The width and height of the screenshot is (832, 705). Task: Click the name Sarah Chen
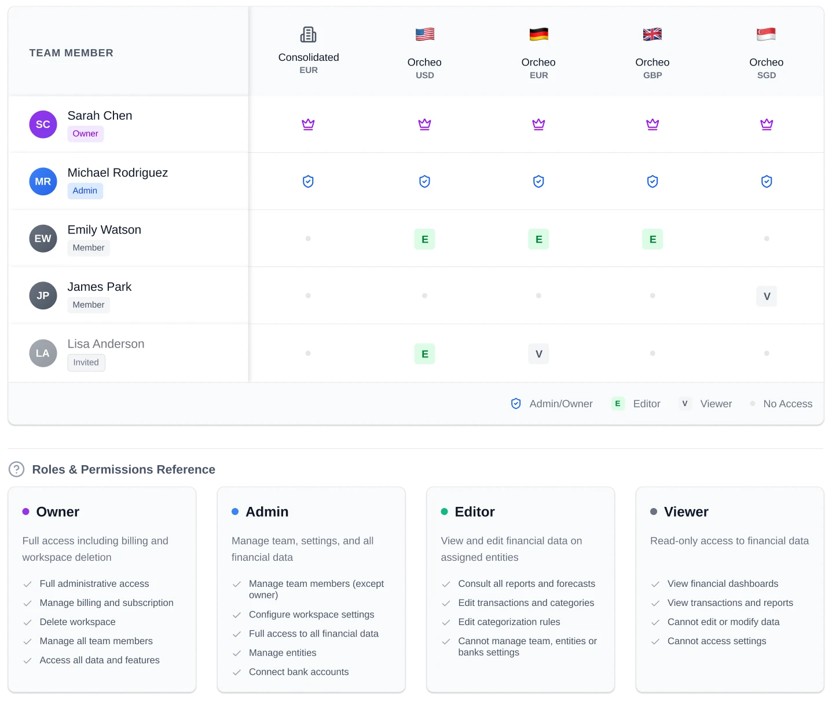coord(100,115)
